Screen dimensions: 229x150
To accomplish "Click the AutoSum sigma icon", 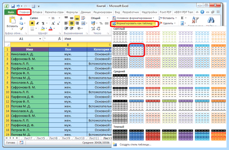I will coord(182,18).
